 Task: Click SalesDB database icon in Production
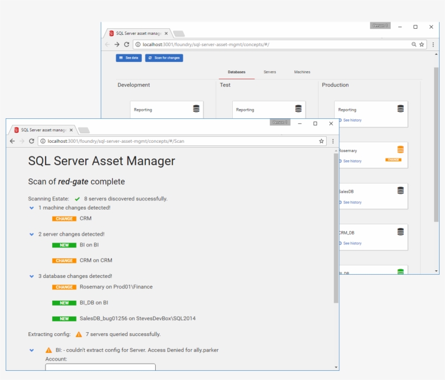point(400,191)
